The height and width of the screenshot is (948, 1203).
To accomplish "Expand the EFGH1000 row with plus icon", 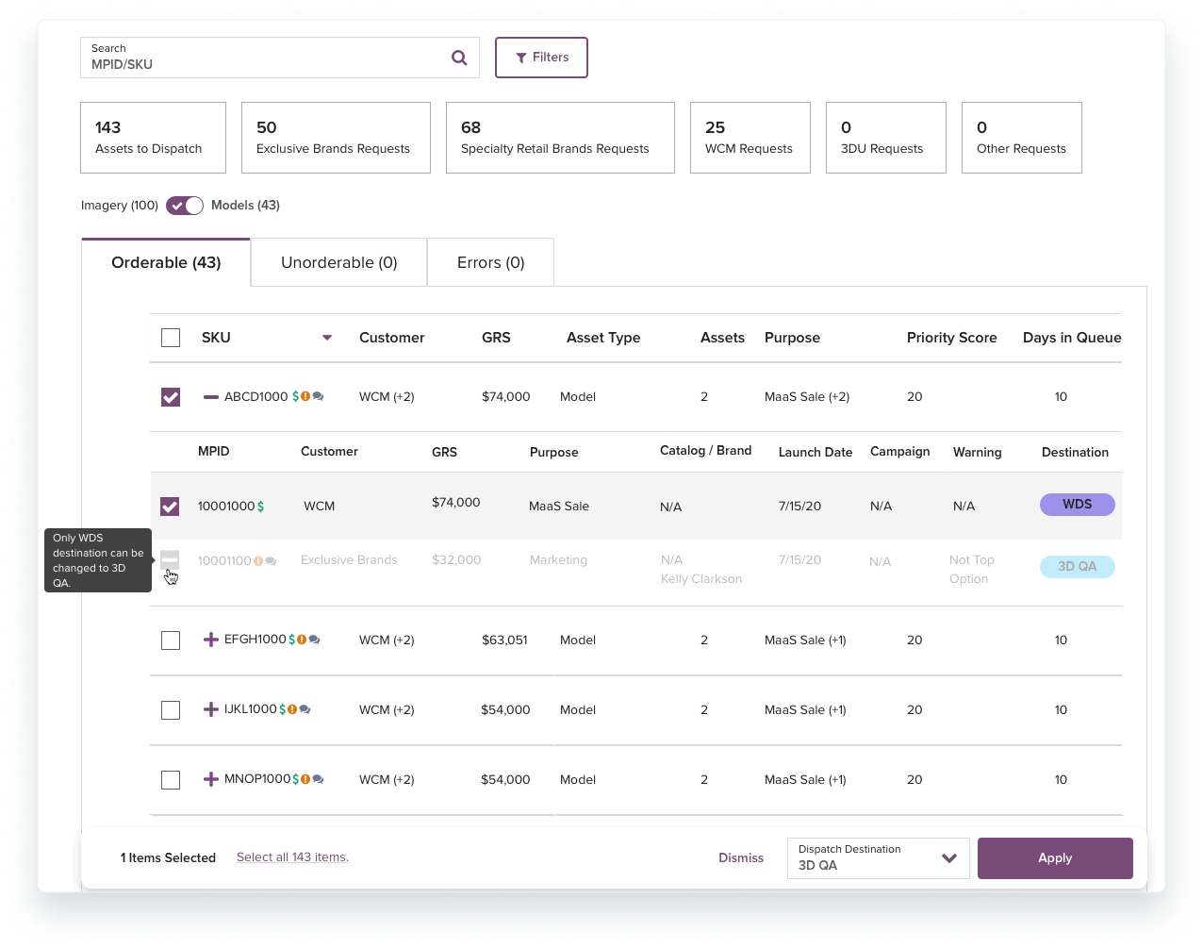I will click(x=211, y=640).
